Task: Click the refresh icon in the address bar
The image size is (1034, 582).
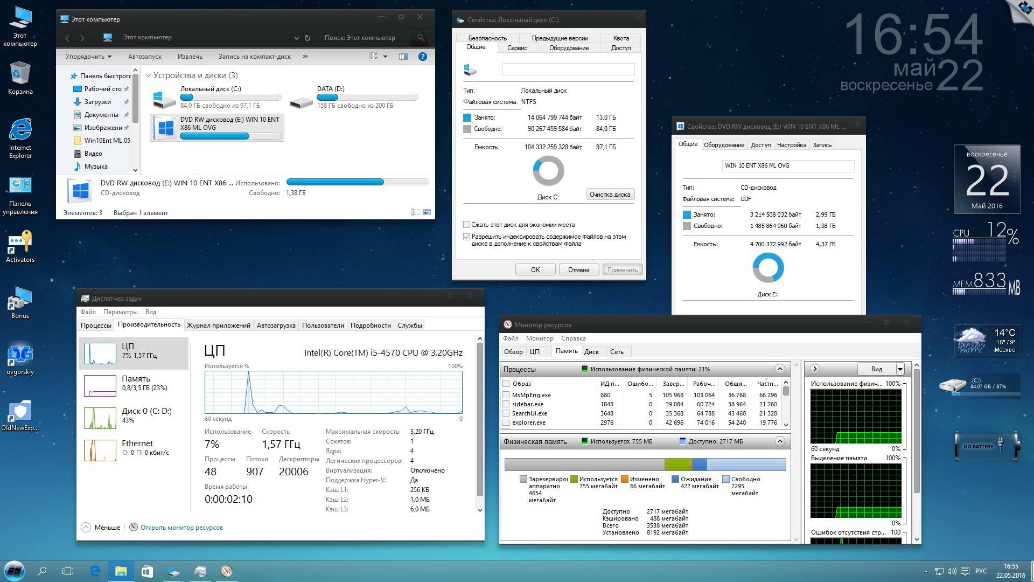Action: point(308,38)
